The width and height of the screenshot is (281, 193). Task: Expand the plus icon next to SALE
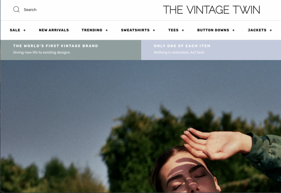[25, 30]
